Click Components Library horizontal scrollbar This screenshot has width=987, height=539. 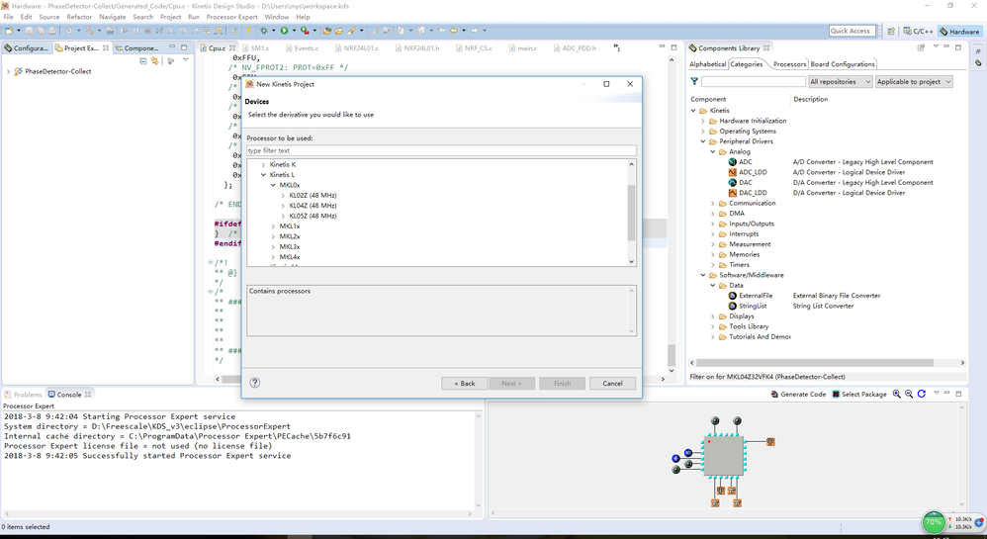coord(815,363)
